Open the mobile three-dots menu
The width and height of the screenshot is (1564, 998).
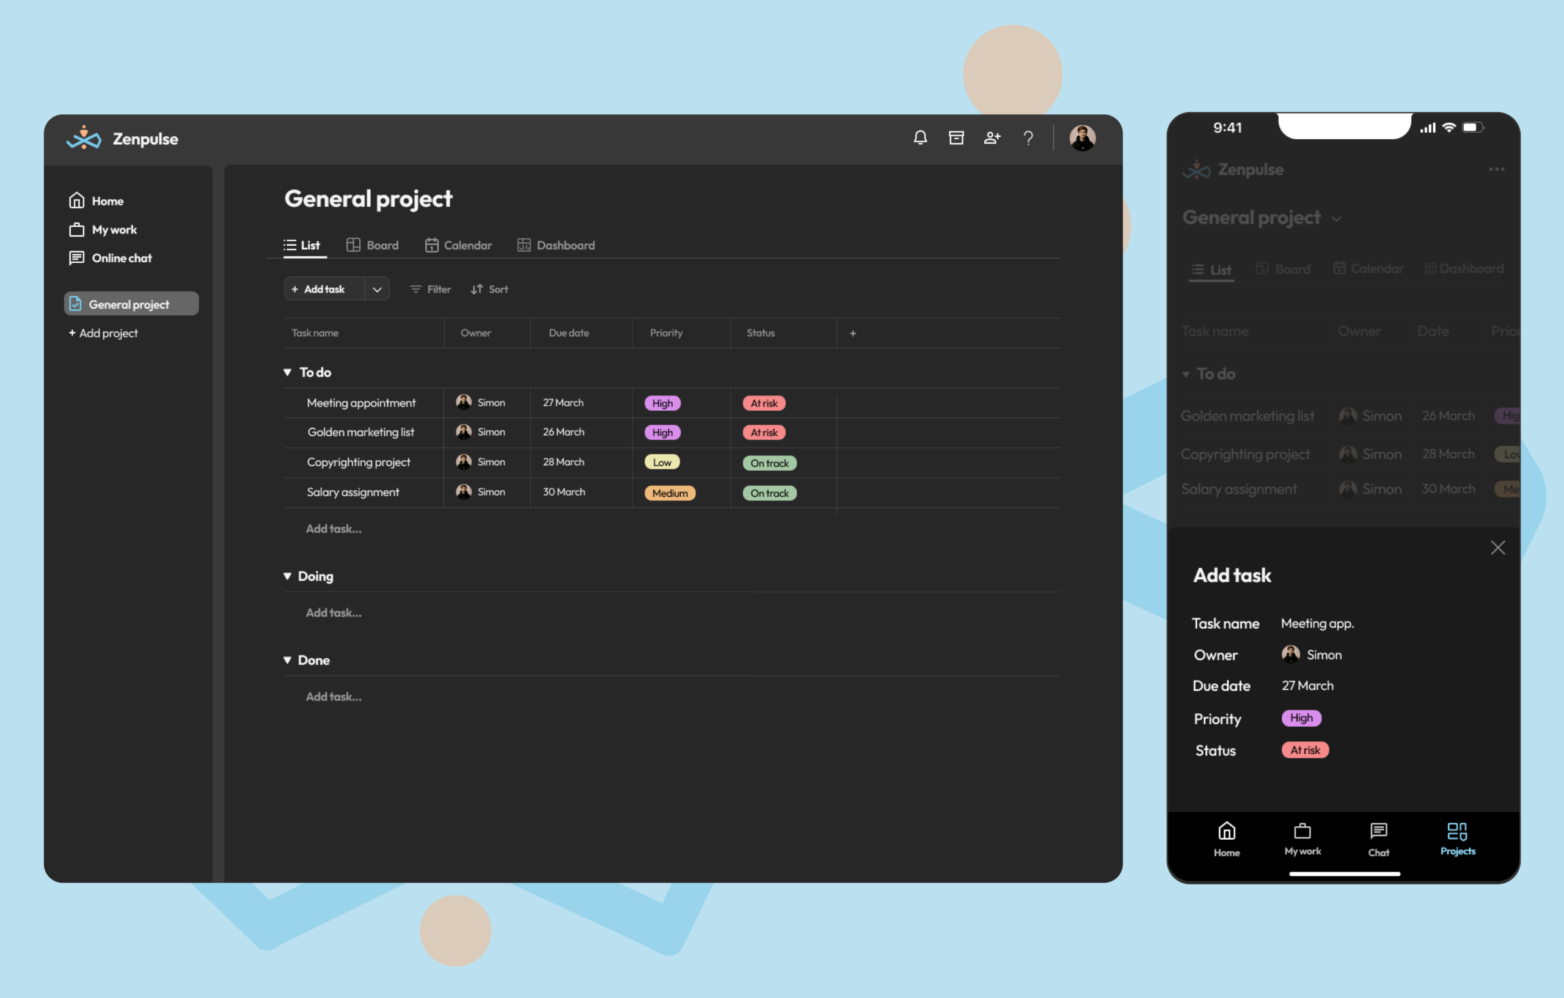[1496, 169]
